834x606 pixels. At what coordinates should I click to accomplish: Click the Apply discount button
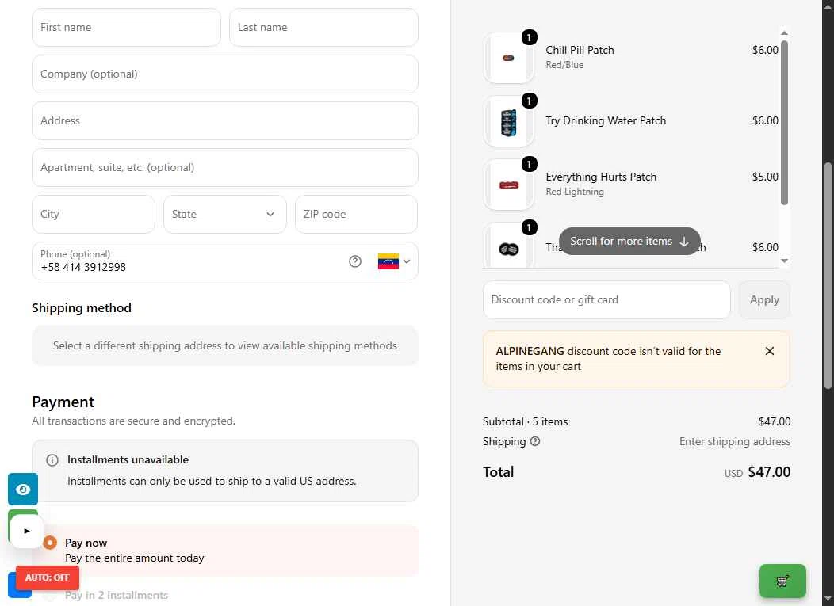point(764,299)
